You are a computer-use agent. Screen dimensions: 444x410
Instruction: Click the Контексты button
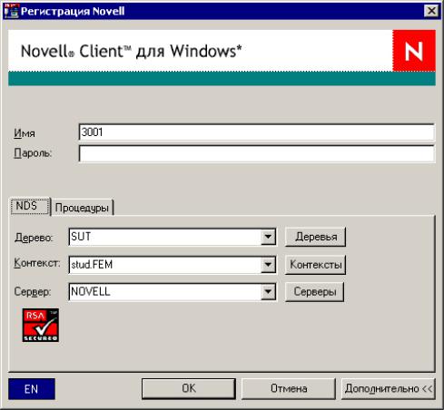pos(315,265)
